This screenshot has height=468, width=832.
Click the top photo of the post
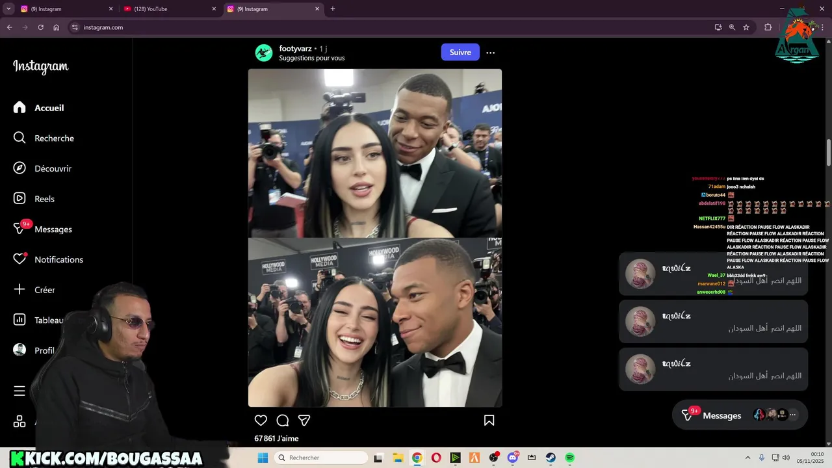click(375, 153)
